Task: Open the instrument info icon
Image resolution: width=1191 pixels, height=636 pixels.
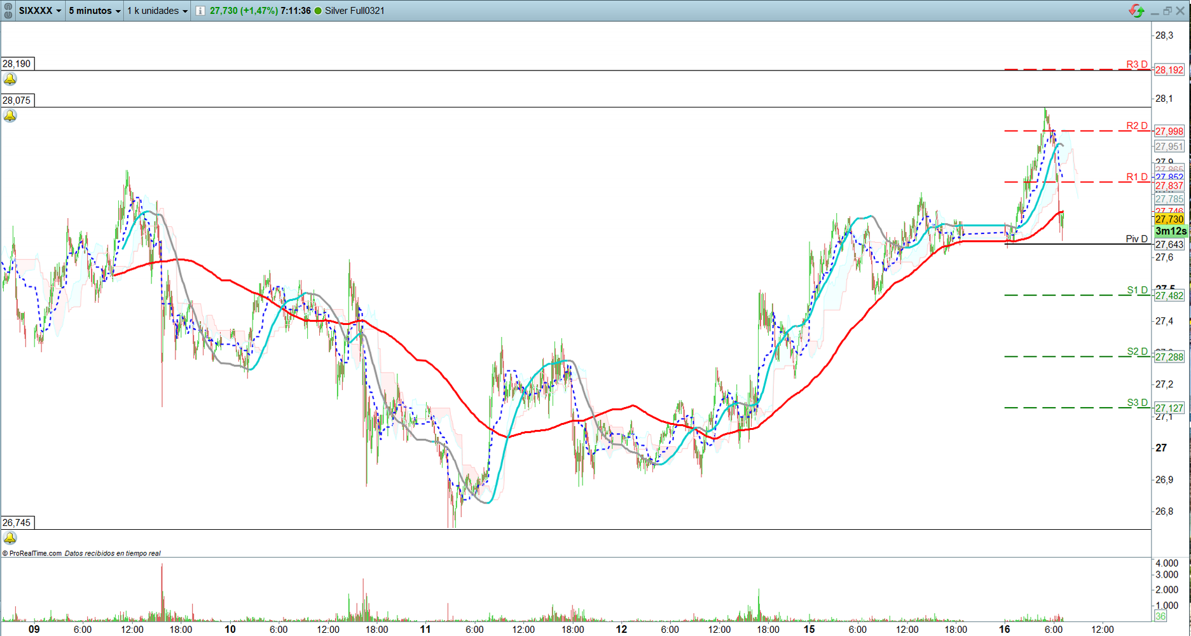Action: pyautogui.click(x=200, y=11)
